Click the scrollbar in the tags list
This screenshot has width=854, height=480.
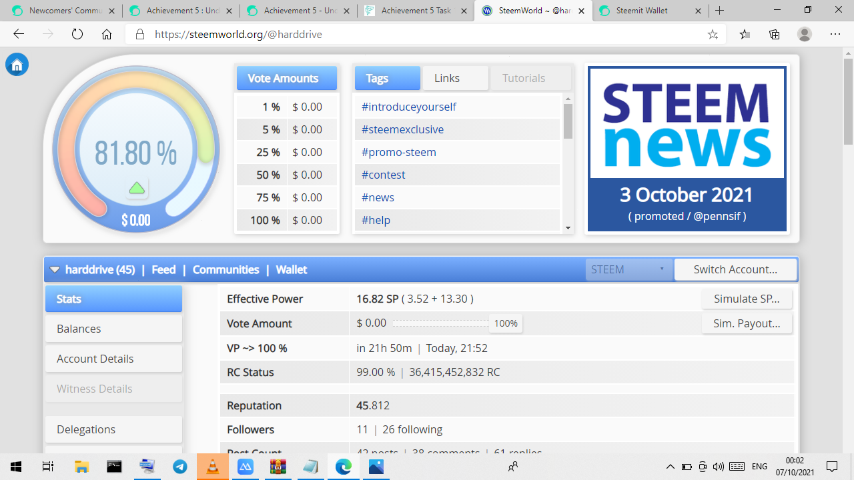point(568,122)
